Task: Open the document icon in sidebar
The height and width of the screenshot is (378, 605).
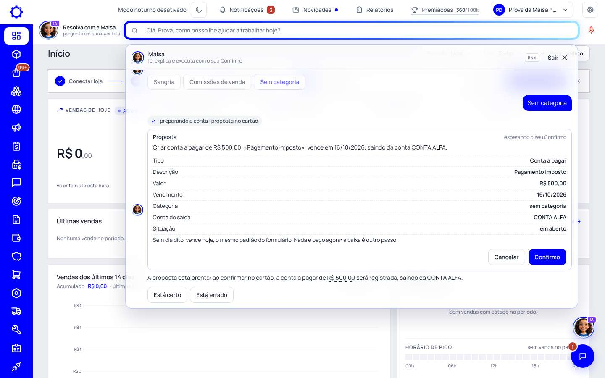Action: click(x=16, y=220)
